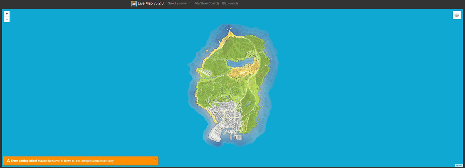Viewport: 465px width, 168px height.
Task: Click the 'Error getting blips!' message text
Action: 24,161
